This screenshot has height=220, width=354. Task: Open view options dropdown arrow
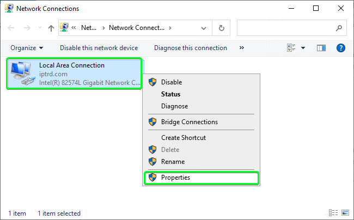click(x=303, y=48)
